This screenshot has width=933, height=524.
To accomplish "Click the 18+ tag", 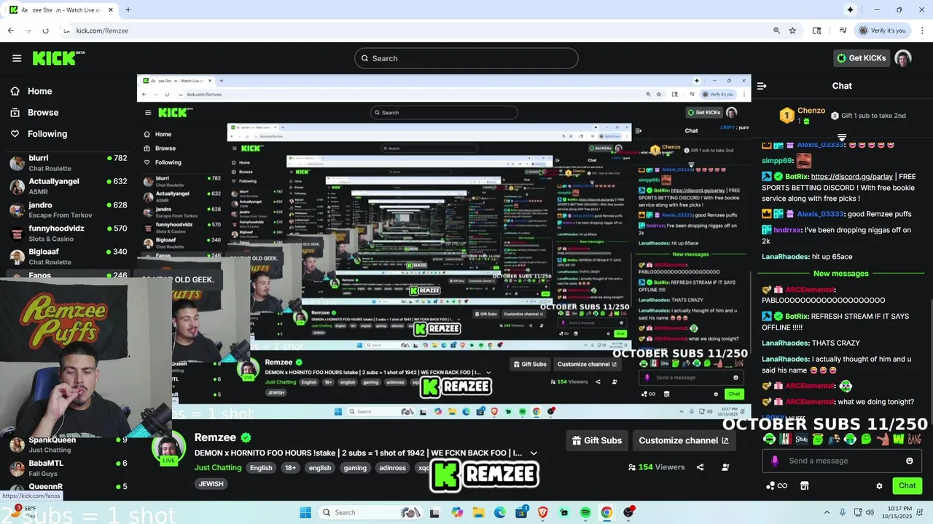I will [290, 468].
